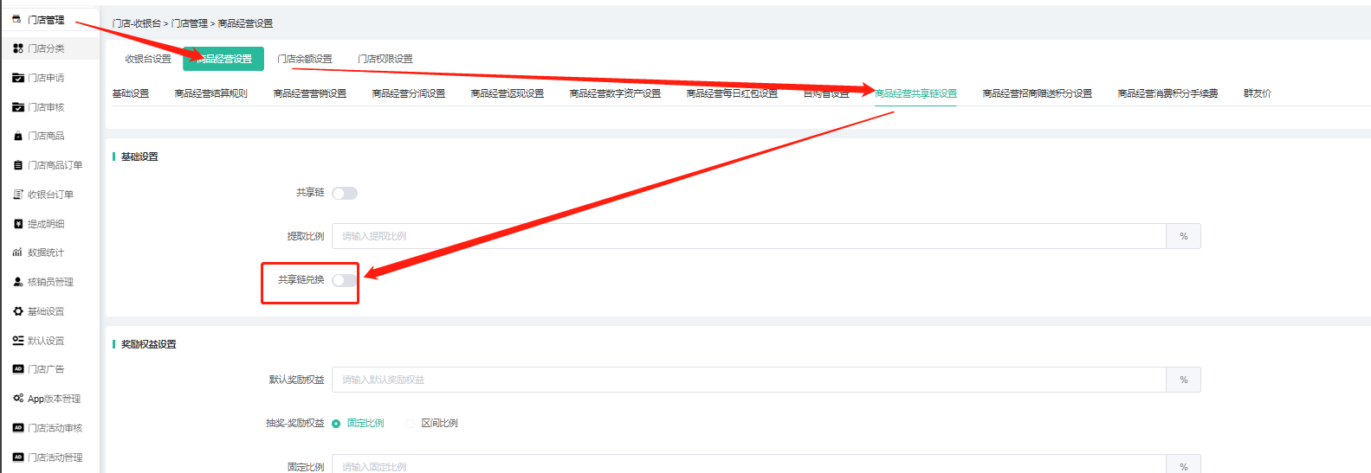Click the 门店-收银台 breadcrumb link

[137, 23]
